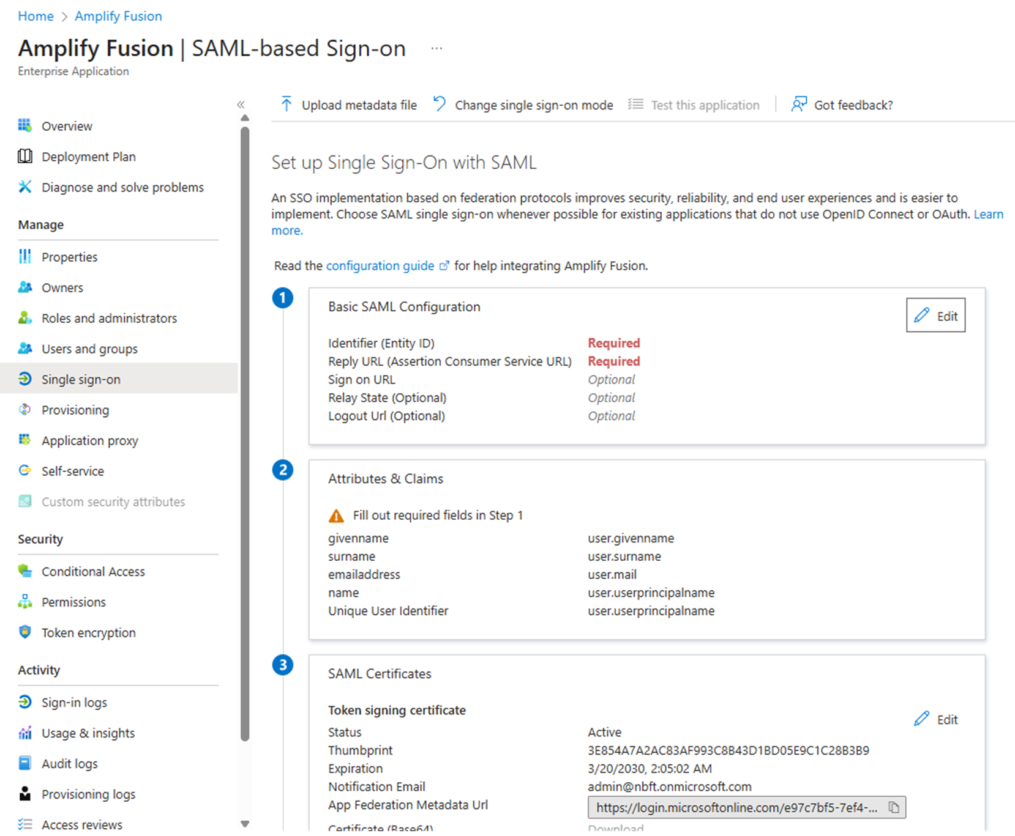Screen dimensions: 1015x836
Task: Open Diagnose and solve problems
Action: pyautogui.click(x=122, y=187)
